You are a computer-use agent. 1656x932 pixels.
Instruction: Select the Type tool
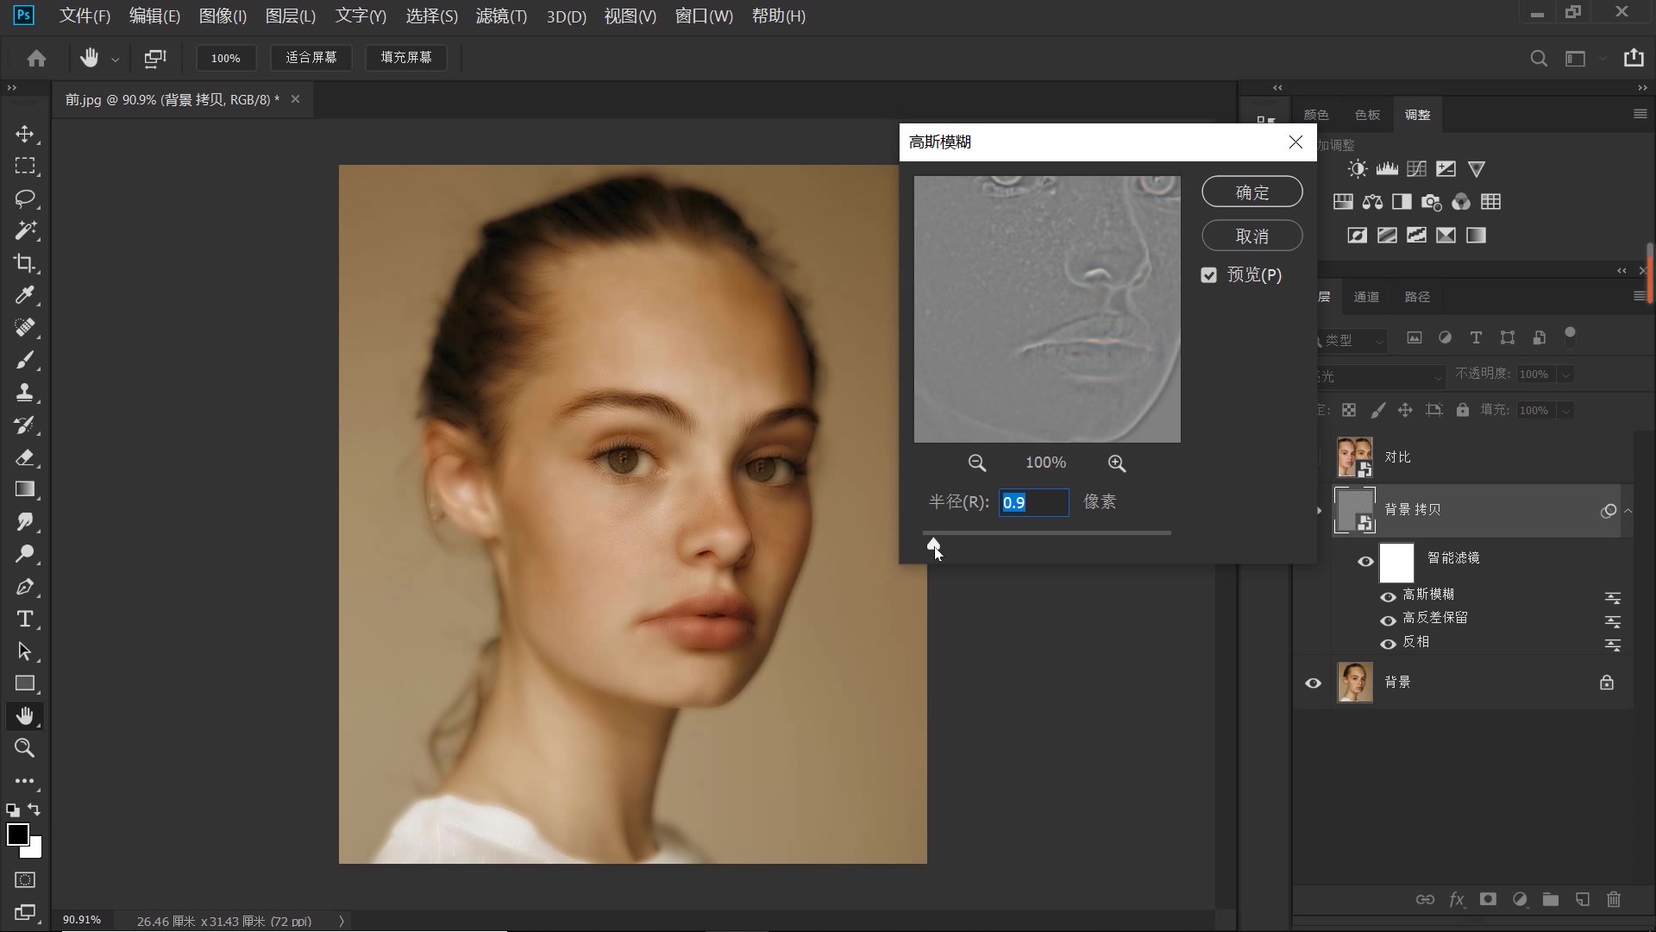[x=24, y=619]
